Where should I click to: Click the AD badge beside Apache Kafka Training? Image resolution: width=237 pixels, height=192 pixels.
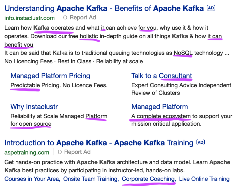point(200,142)
